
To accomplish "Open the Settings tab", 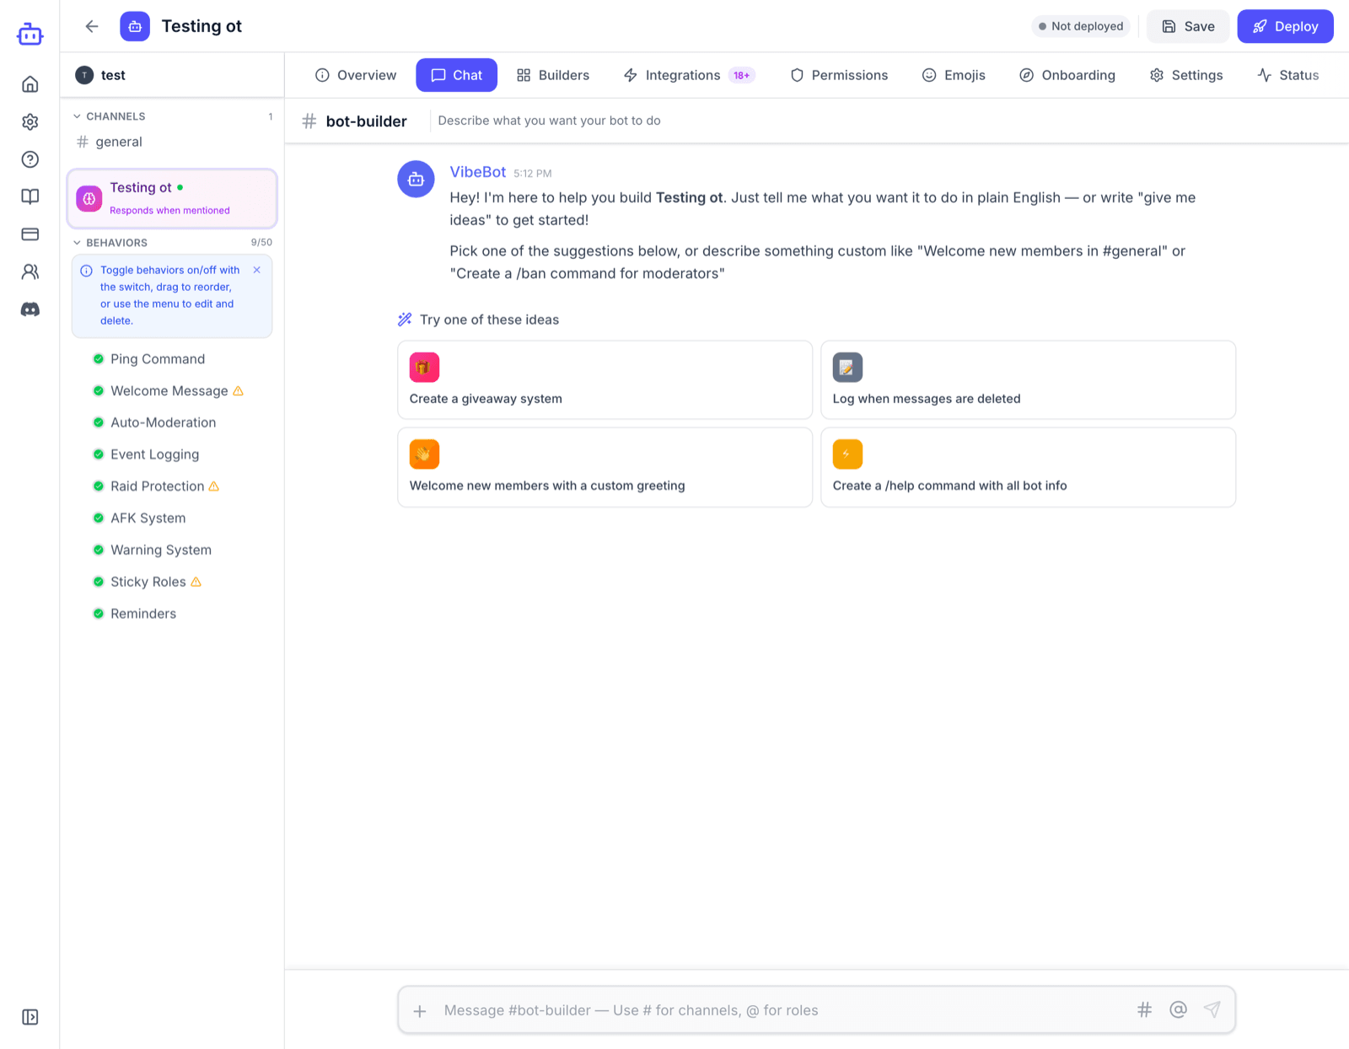I will tap(1185, 75).
